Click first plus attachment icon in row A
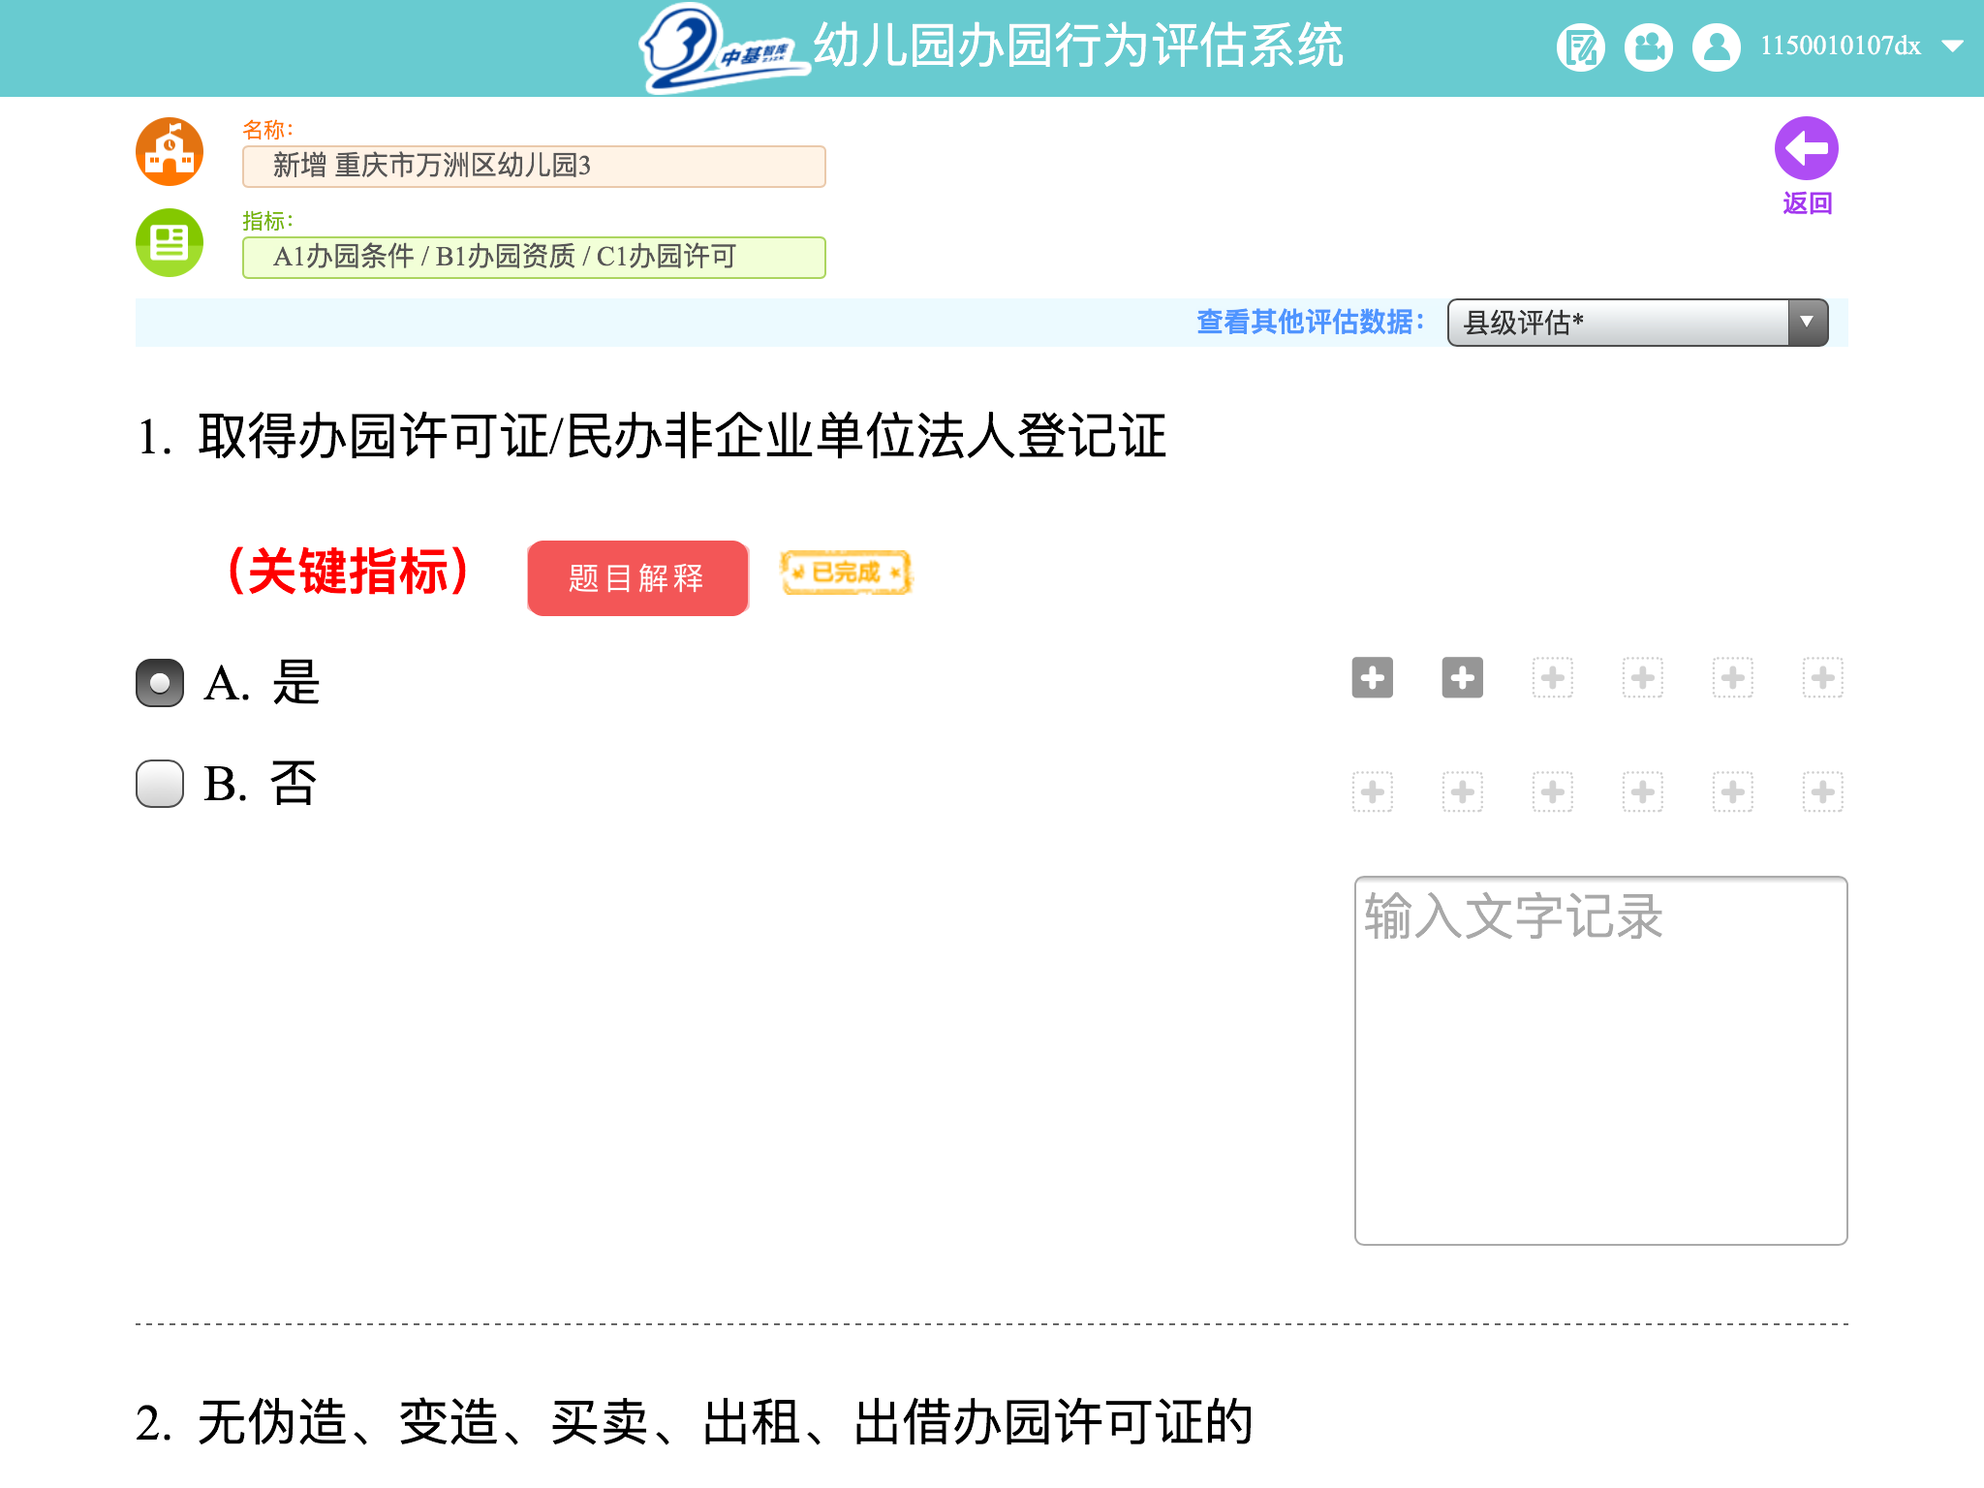 coord(1373,677)
